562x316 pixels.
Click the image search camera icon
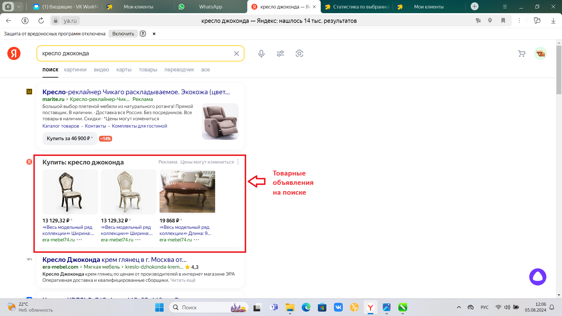pos(299,54)
